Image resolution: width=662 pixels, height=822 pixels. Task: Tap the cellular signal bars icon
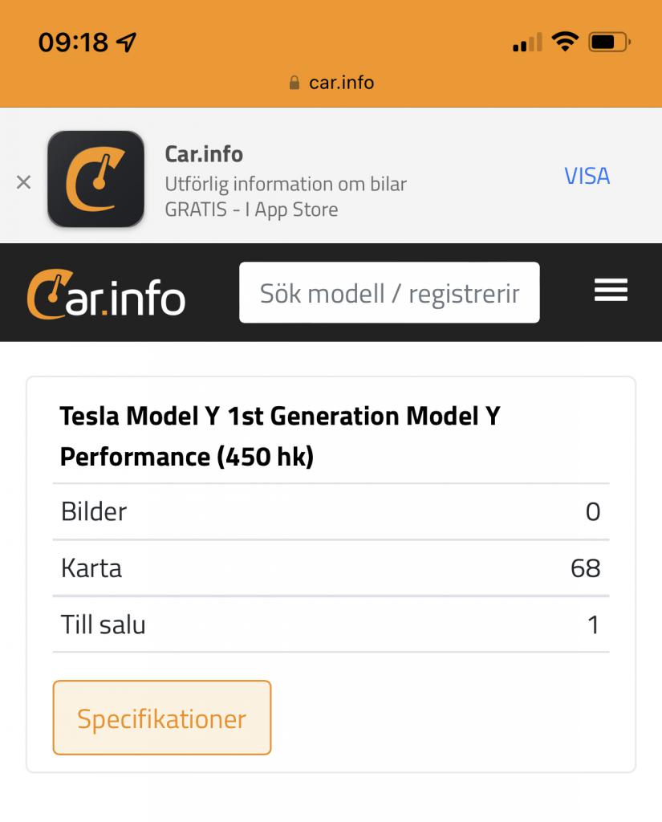coord(527,42)
